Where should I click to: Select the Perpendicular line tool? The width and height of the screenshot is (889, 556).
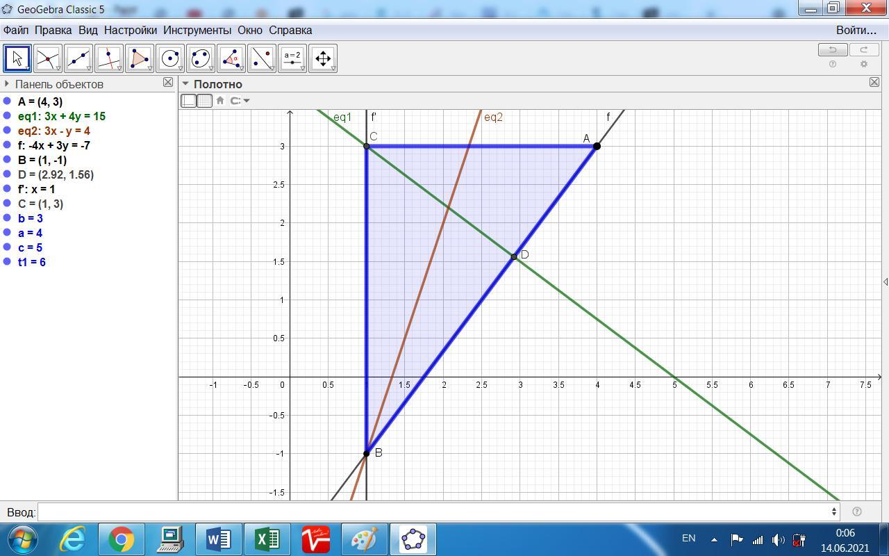(109, 58)
